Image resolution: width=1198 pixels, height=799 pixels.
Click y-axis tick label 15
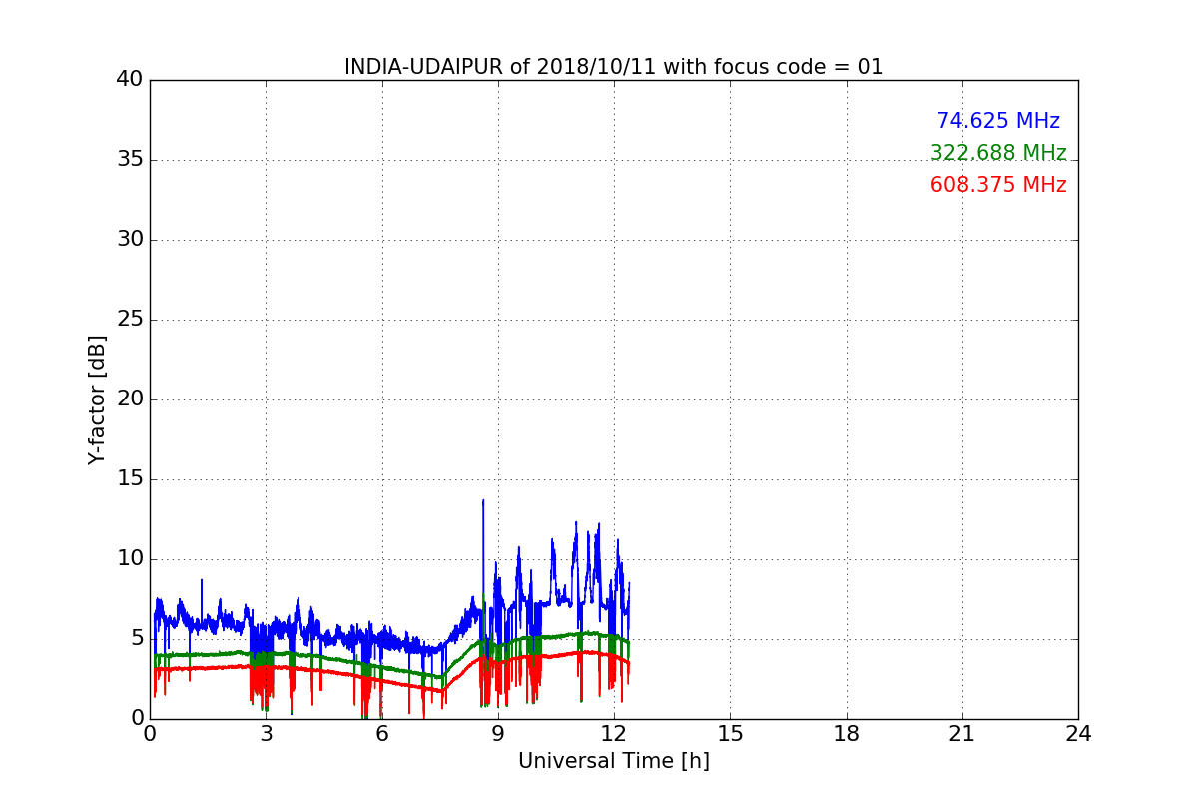click(x=130, y=479)
